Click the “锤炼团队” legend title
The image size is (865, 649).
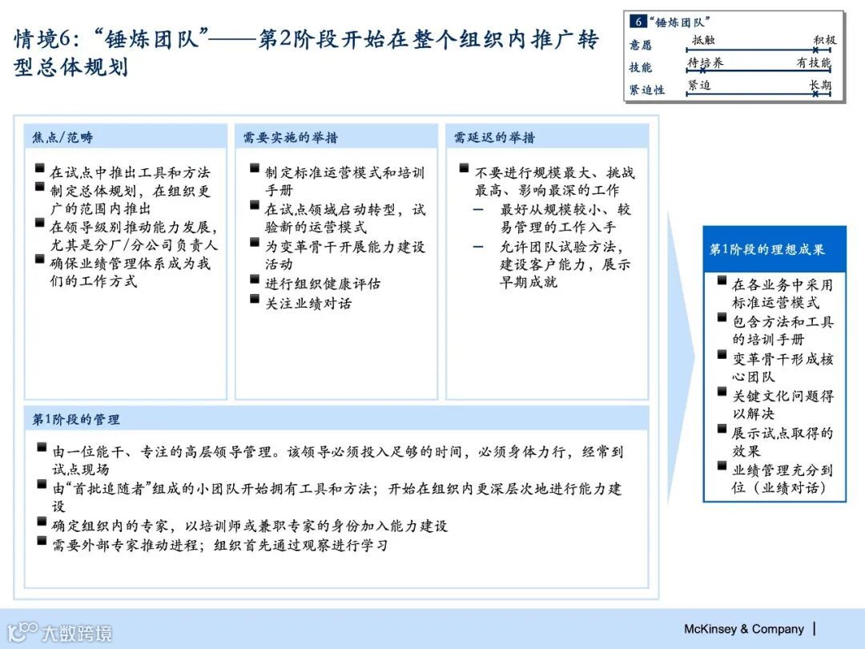[x=680, y=22]
